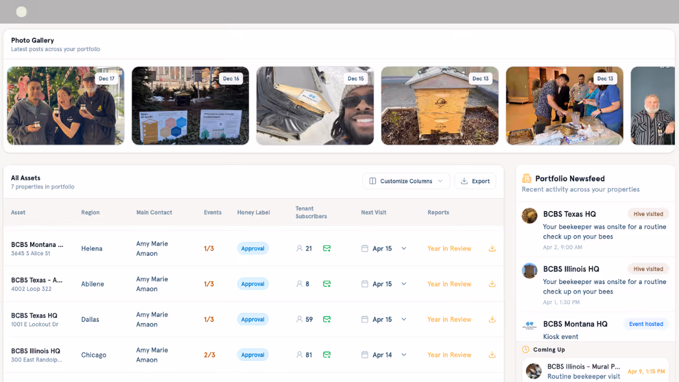Viewport: 679px width, 382px height.
Task: Click the Event hosted tag
Action: point(646,324)
